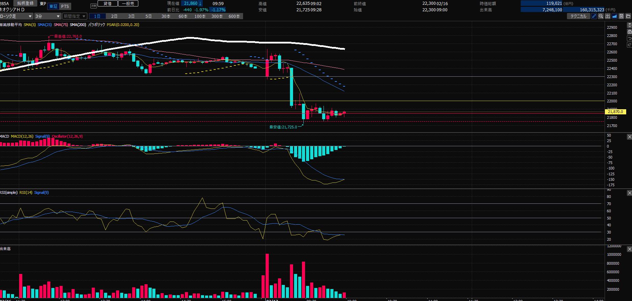Click the magnifier zoom icon

click(601, 16)
